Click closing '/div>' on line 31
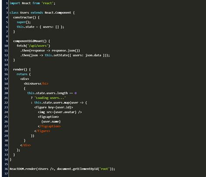Viewport: 206px width, 177px height. (x=26, y=145)
